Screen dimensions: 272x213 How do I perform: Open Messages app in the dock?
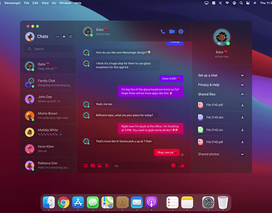[92, 202]
